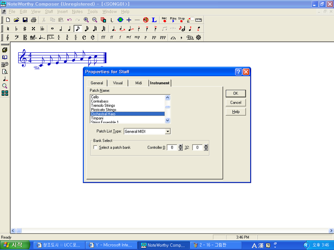Viewport: 334px width, 250px height.
Task: Toggle the tie note modifier
Action: (130, 28)
